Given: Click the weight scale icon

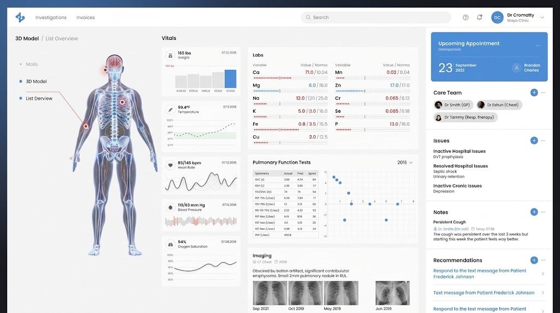Looking at the screenshot, I should (171, 55).
